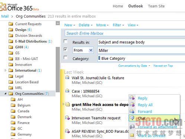
Task: Collapse the Org Communities folder arrow
Action: (5, 94)
